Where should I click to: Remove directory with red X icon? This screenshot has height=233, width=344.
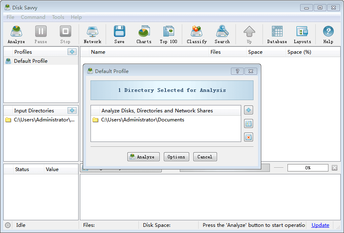(x=249, y=137)
